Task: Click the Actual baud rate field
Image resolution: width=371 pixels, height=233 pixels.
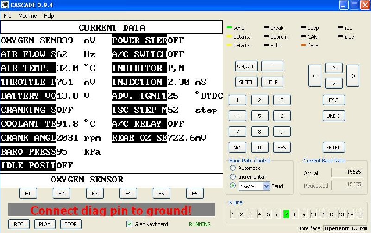Action: tap(347, 172)
